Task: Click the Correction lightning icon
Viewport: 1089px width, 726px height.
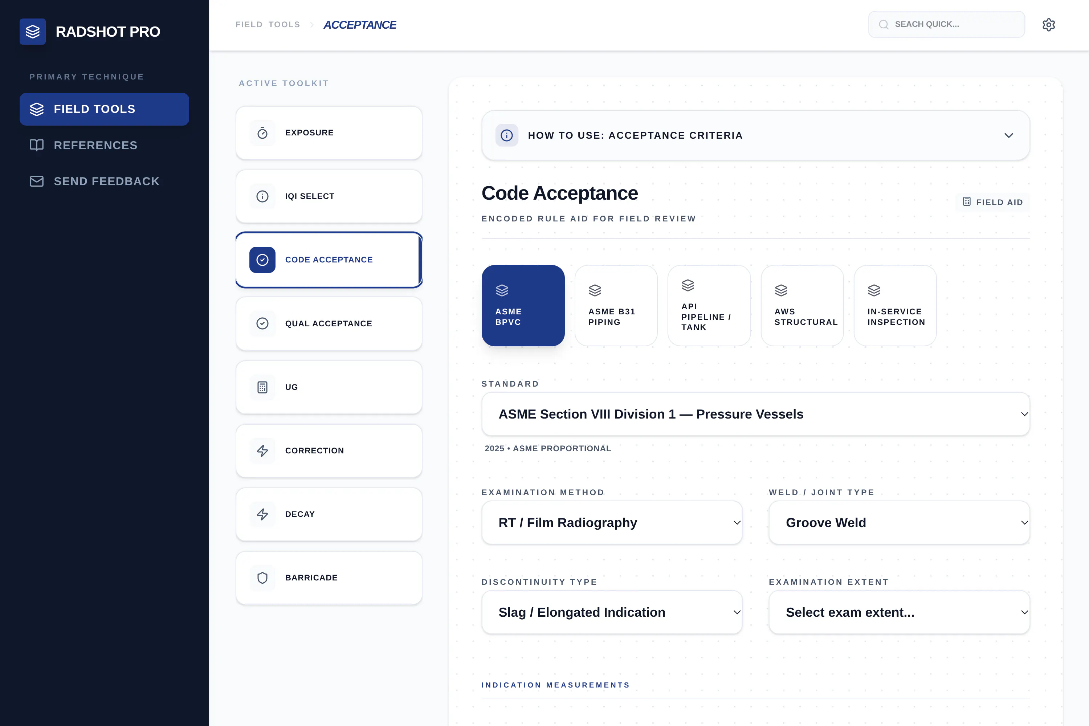Action: [x=262, y=451]
